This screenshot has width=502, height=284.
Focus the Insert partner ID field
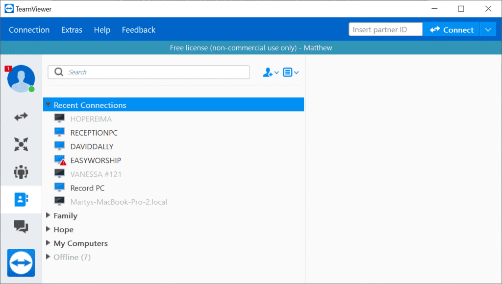coord(385,29)
